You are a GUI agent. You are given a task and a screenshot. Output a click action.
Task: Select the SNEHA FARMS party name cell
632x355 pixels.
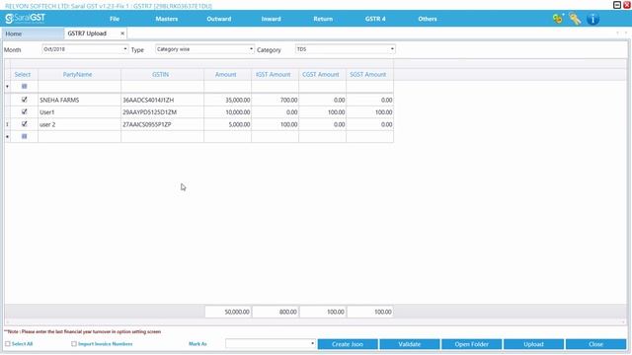79,100
